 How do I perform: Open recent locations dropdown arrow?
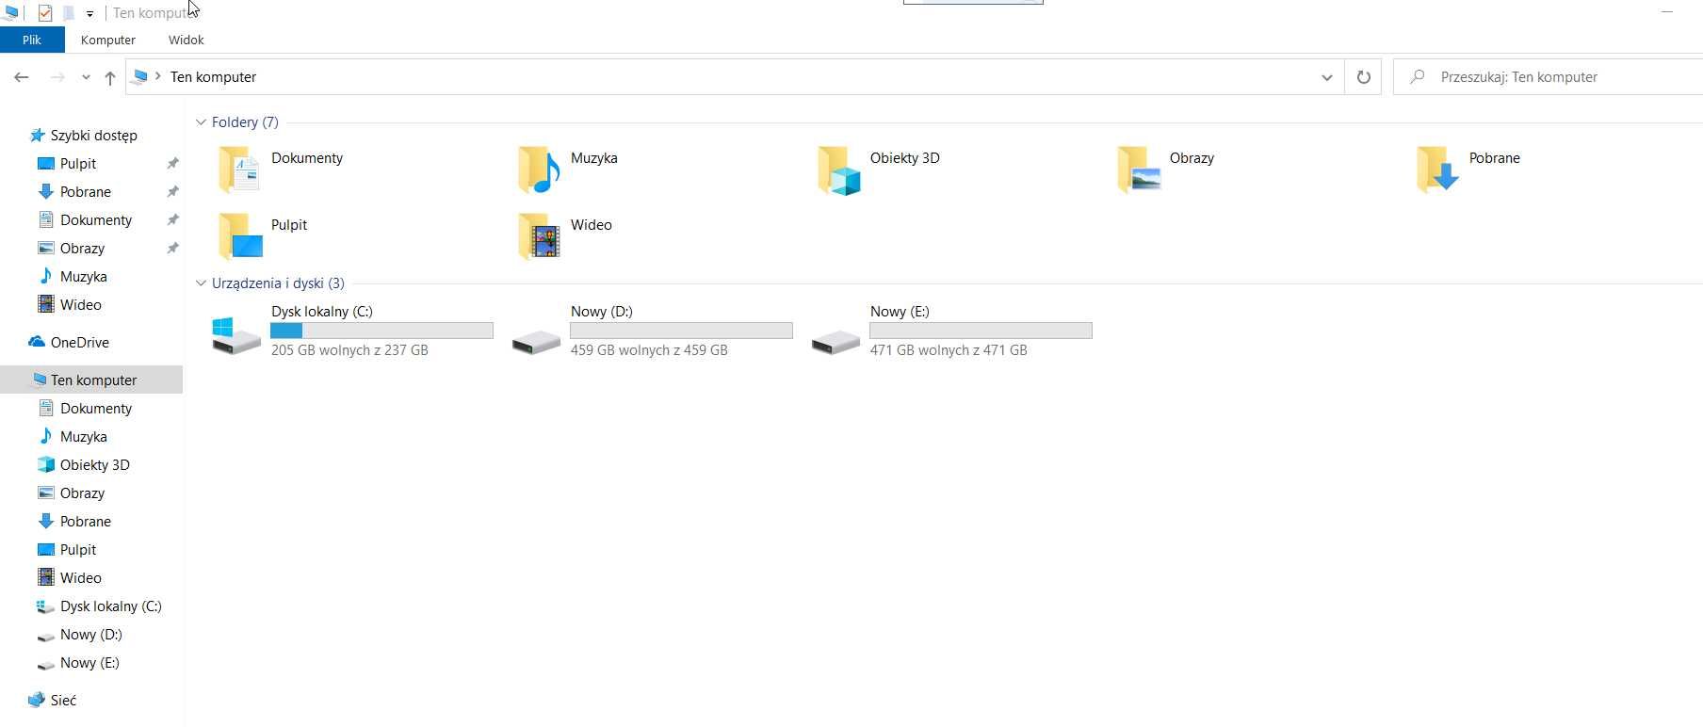[86, 77]
